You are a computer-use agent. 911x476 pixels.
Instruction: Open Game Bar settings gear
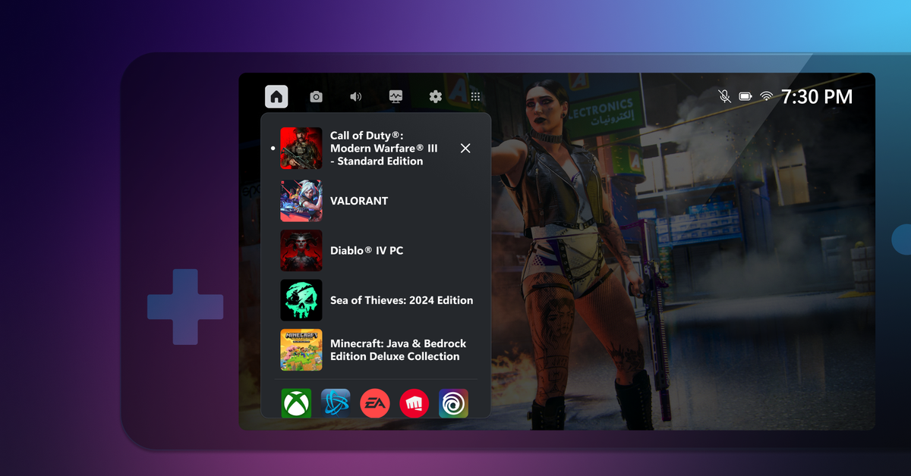pyautogui.click(x=435, y=96)
